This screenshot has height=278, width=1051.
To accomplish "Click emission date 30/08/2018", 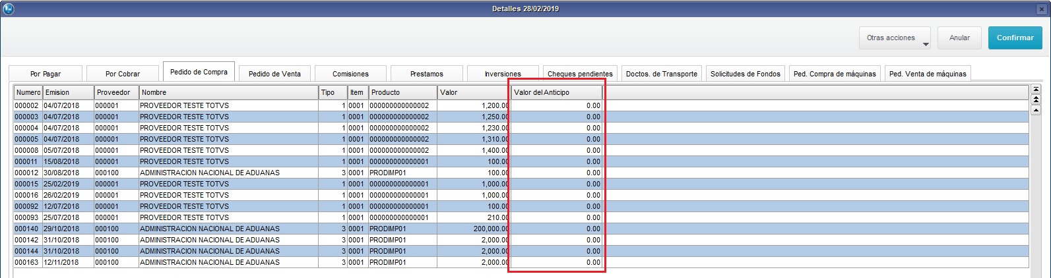I will pyautogui.click(x=61, y=173).
